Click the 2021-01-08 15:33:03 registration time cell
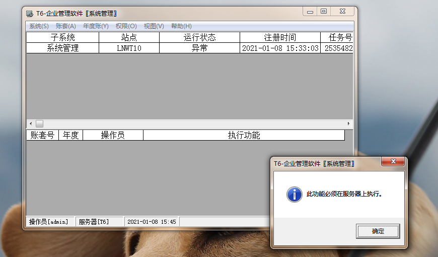The height and width of the screenshot is (257, 438). click(280, 48)
